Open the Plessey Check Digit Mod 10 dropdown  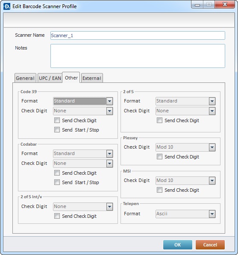click(185, 147)
